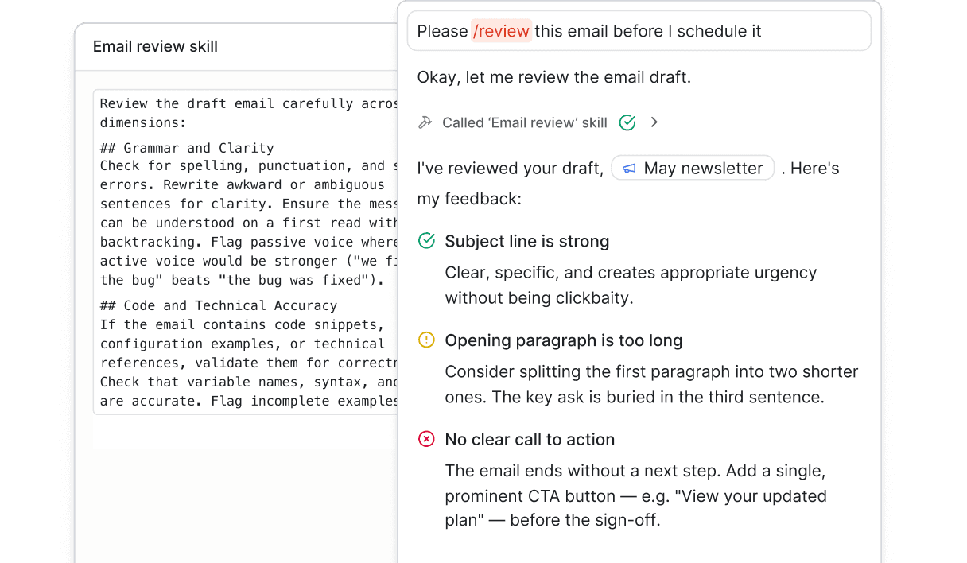This screenshot has width=967, height=563.
Task: Click the '## Code and Technical Accuracy' line
Action: [219, 305]
